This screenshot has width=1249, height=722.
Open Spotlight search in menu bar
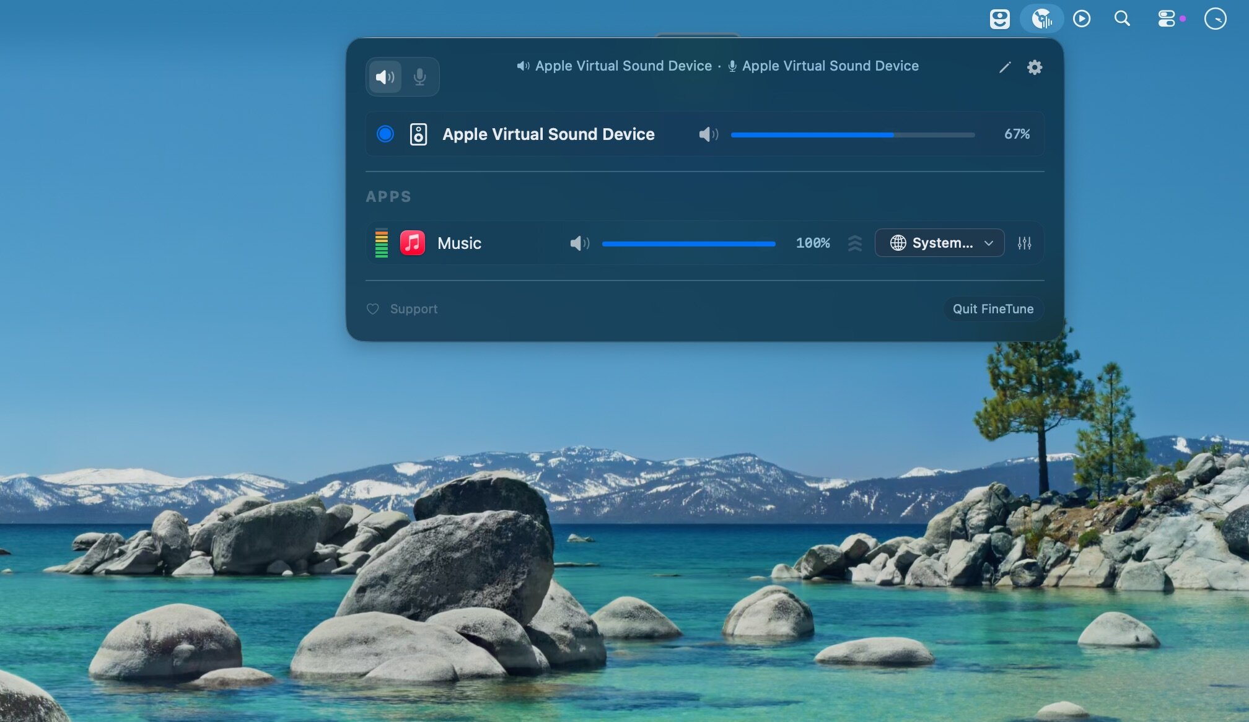(x=1122, y=19)
